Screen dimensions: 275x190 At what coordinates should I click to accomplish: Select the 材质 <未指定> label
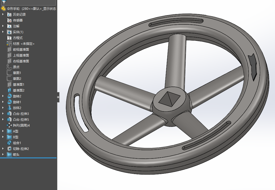click(24, 44)
